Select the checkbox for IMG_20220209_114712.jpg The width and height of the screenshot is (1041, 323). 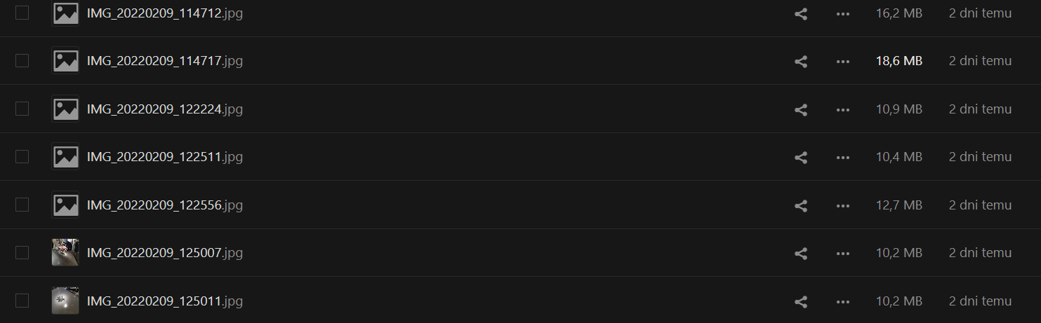22,13
